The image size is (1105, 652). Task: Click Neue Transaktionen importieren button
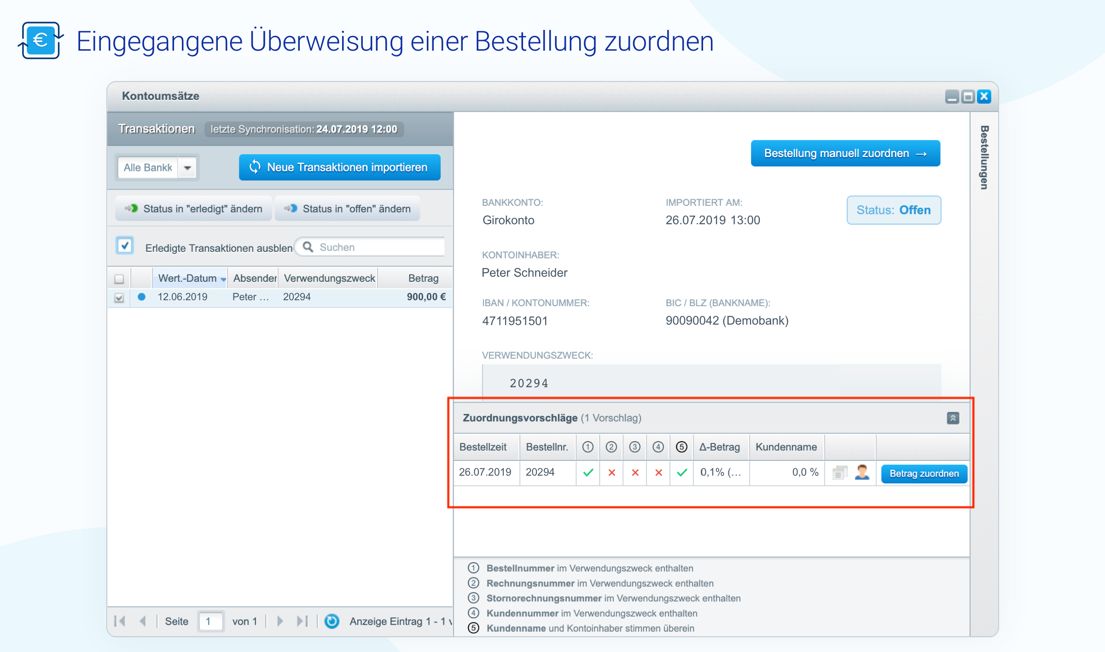(x=340, y=167)
